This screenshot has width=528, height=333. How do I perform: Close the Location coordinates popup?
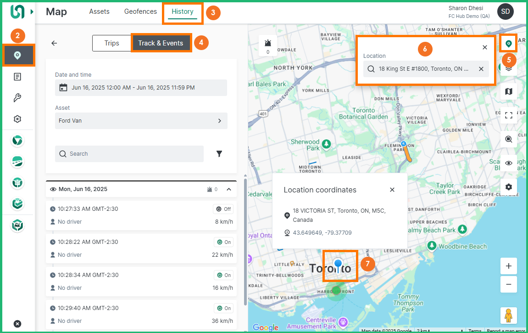(x=392, y=190)
